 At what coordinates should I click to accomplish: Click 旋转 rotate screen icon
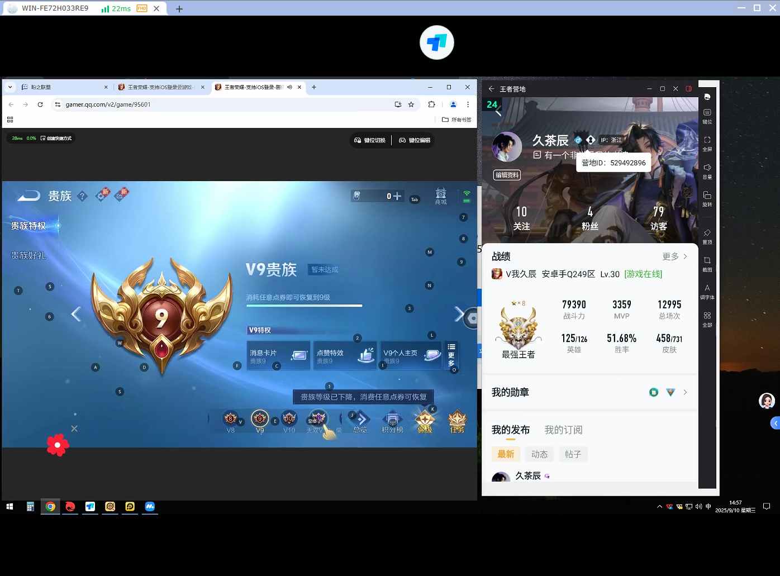(707, 198)
